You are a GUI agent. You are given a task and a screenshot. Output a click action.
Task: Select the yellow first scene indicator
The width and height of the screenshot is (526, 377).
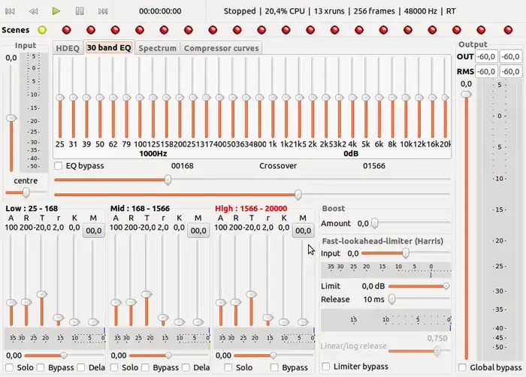42,30
